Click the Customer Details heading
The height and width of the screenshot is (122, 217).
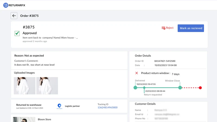(145, 104)
